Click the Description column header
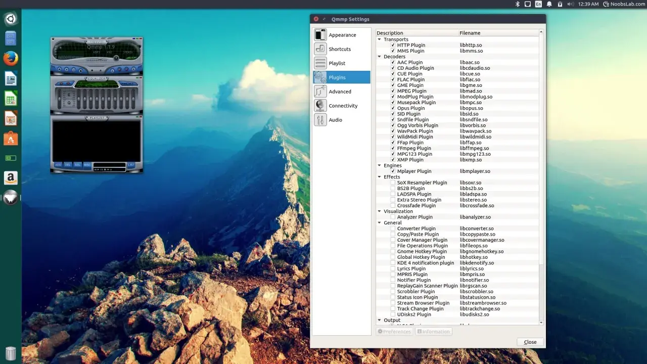This screenshot has width=647, height=364. [x=417, y=33]
